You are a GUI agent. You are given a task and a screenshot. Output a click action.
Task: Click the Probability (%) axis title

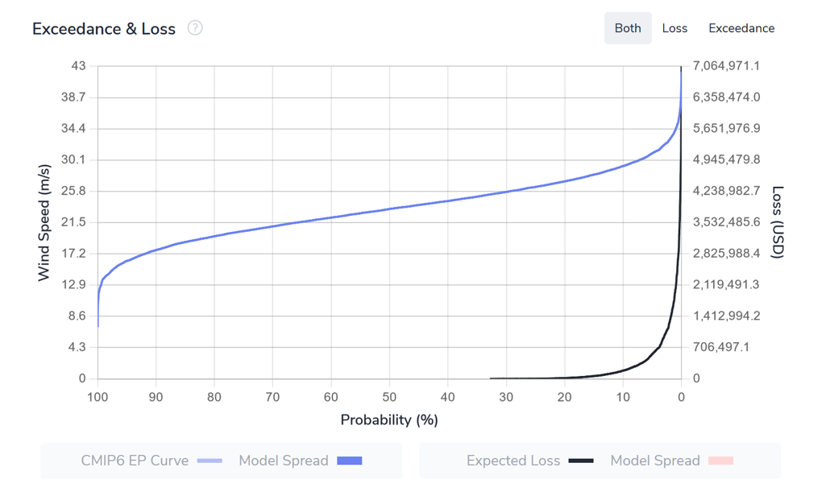pyautogui.click(x=389, y=419)
